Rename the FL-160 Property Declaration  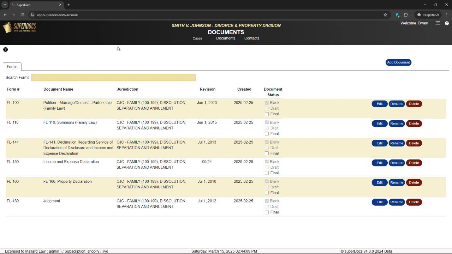point(397,183)
